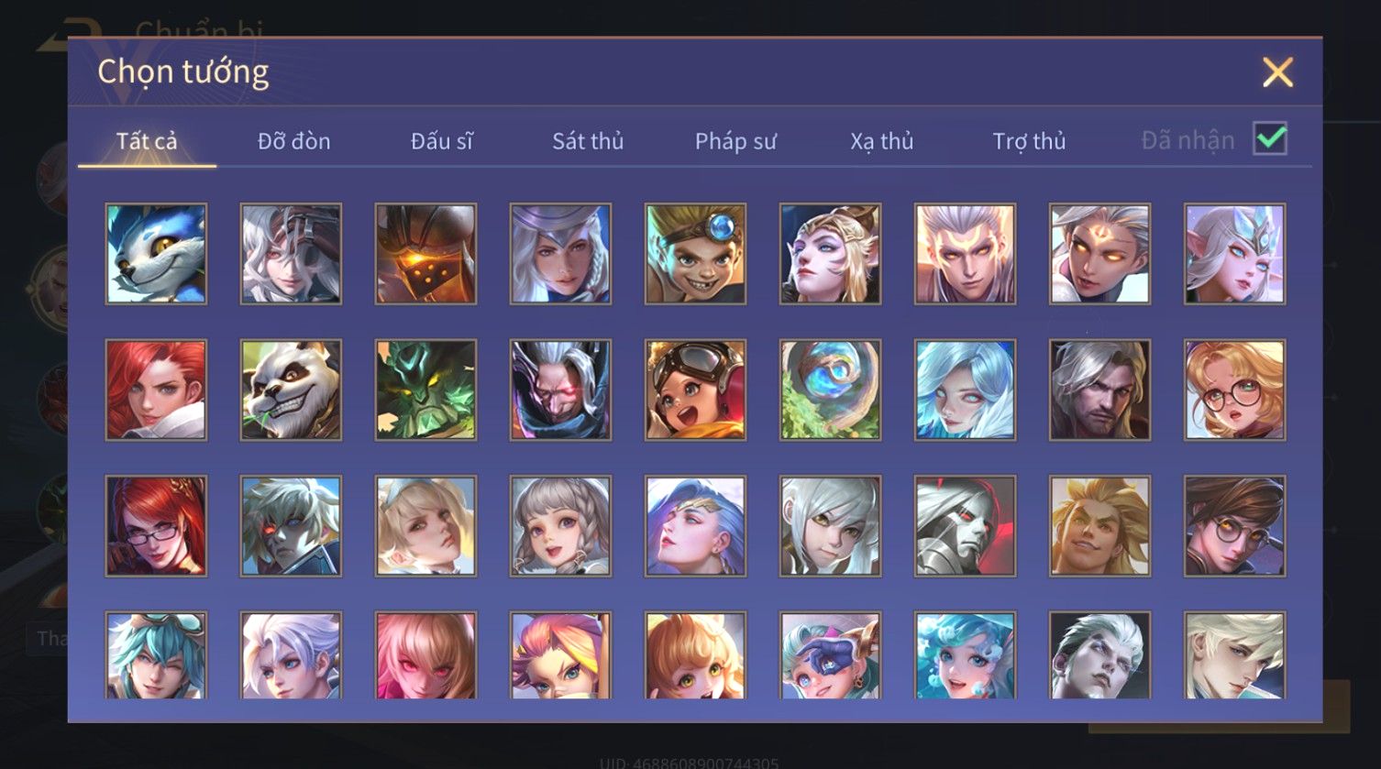
Task: Select the blue fox hero portrait
Action: (x=156, y=254)
